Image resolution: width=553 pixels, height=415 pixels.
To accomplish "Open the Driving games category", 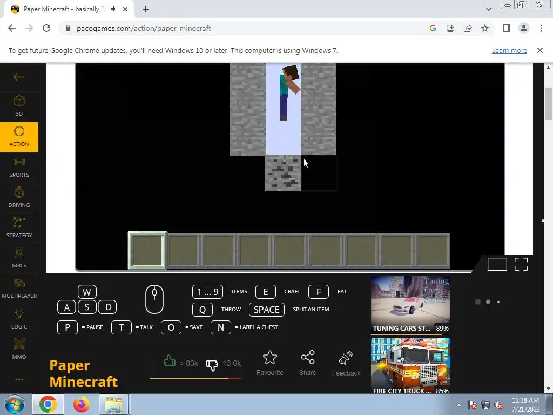I will (x=19, y=198).
